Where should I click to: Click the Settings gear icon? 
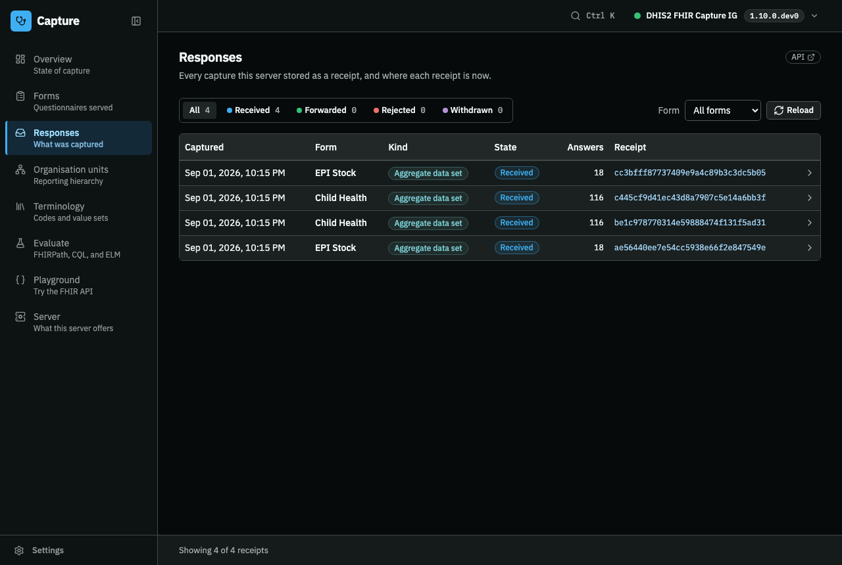19,551
